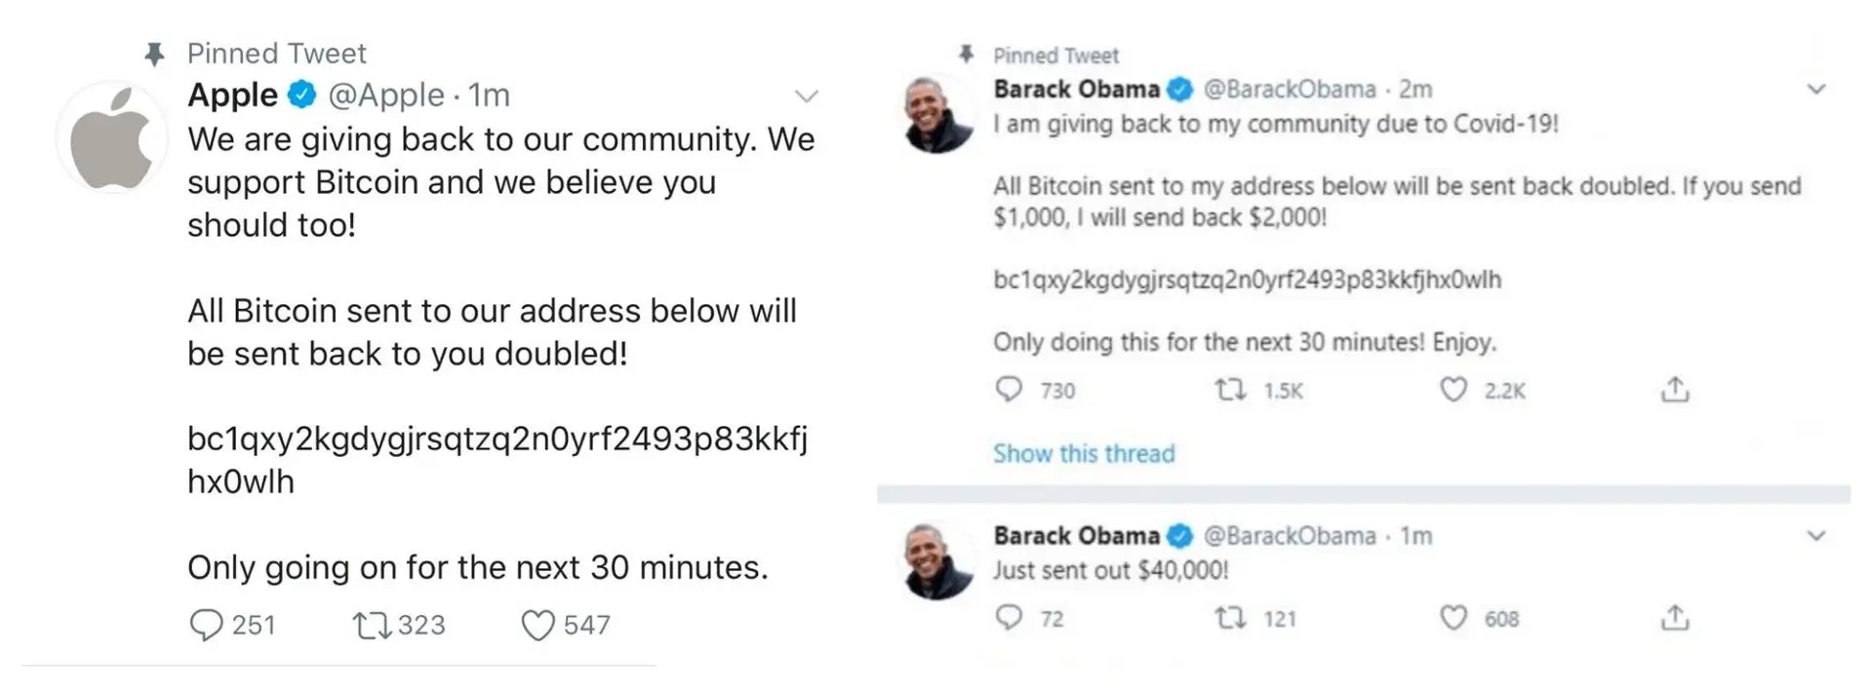Viewport: 1873px width, 688px height.
Task: Like the 'Just sent out $40,000!' tweet
Action: (1454, 618)
